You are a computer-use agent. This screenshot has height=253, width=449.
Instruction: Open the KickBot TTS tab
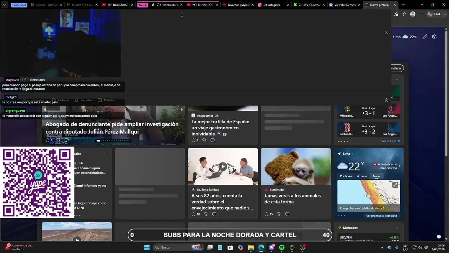82,5
